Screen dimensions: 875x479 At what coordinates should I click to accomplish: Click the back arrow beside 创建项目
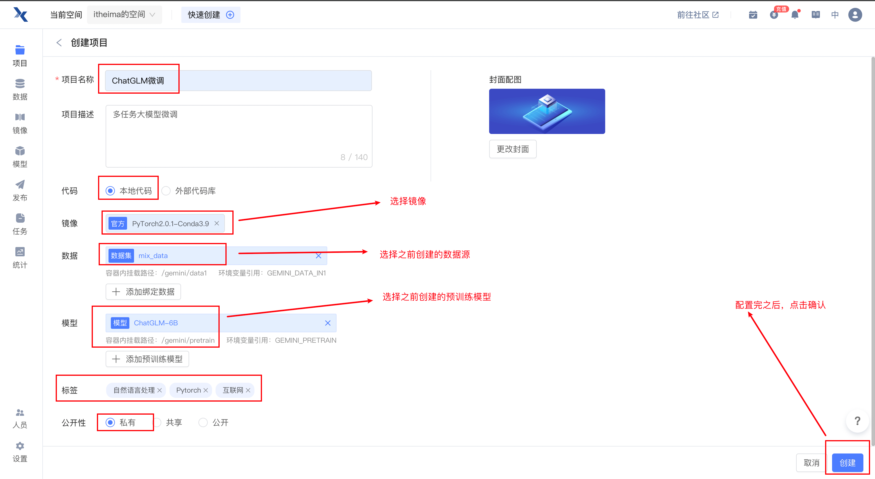[x=59, y=43]
